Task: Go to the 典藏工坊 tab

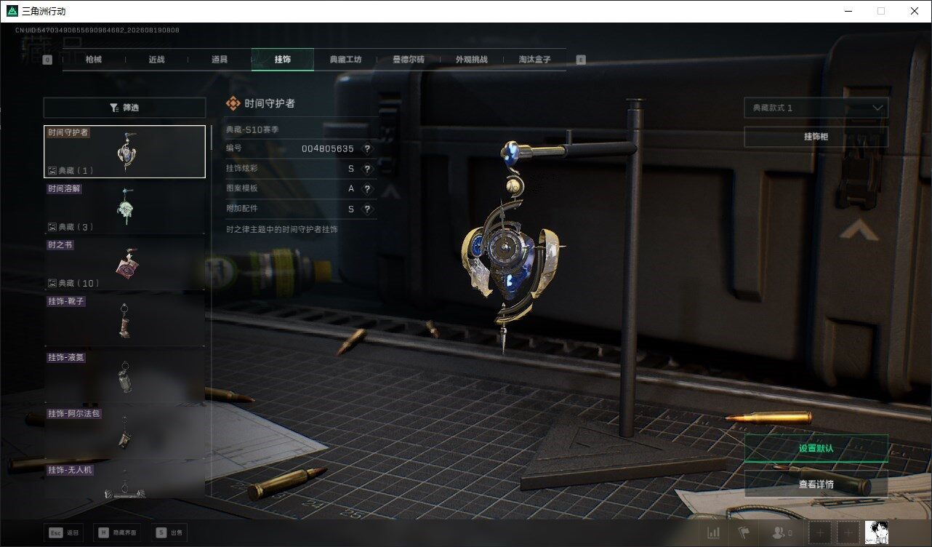Action: click(x=345, y=60)
